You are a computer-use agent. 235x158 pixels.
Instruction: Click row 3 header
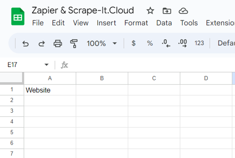click(x=12, y=111)
